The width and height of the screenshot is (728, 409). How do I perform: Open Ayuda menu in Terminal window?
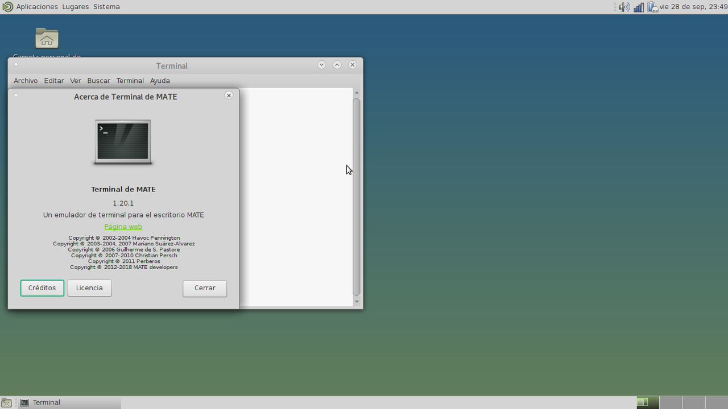point(160,81)
